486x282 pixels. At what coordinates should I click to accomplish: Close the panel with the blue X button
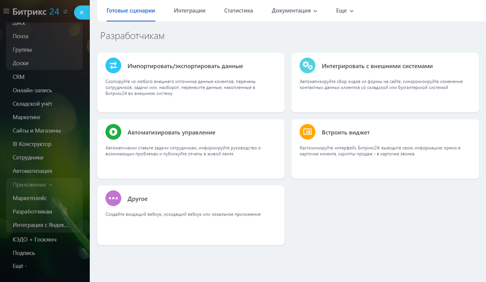(x=81, y=13)
